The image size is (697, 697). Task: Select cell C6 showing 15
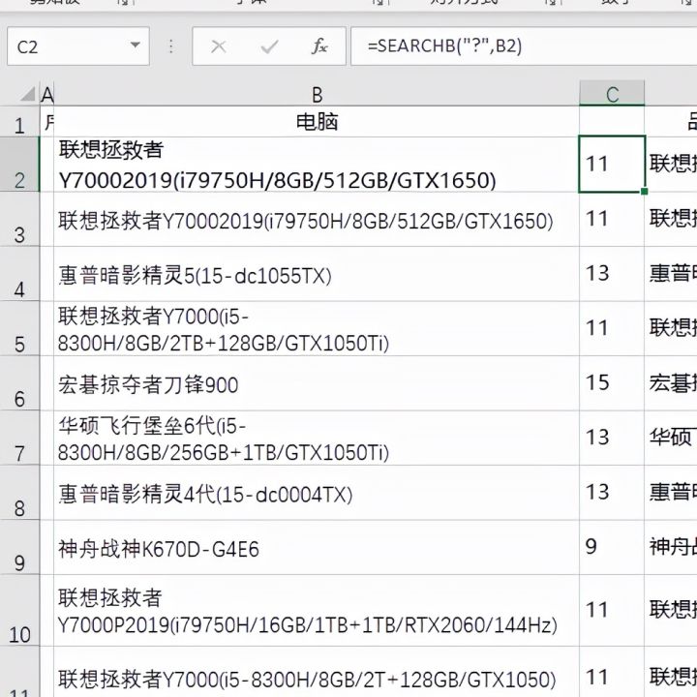(612, 383)
